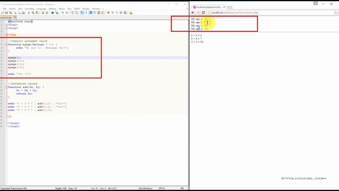This screenshot has width=339, height=191.
Task: Click Chrome's back arrow button
Action: tap(193, 13)
